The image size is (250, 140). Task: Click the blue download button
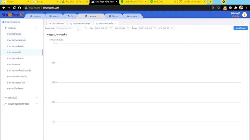tap(241, 28)
